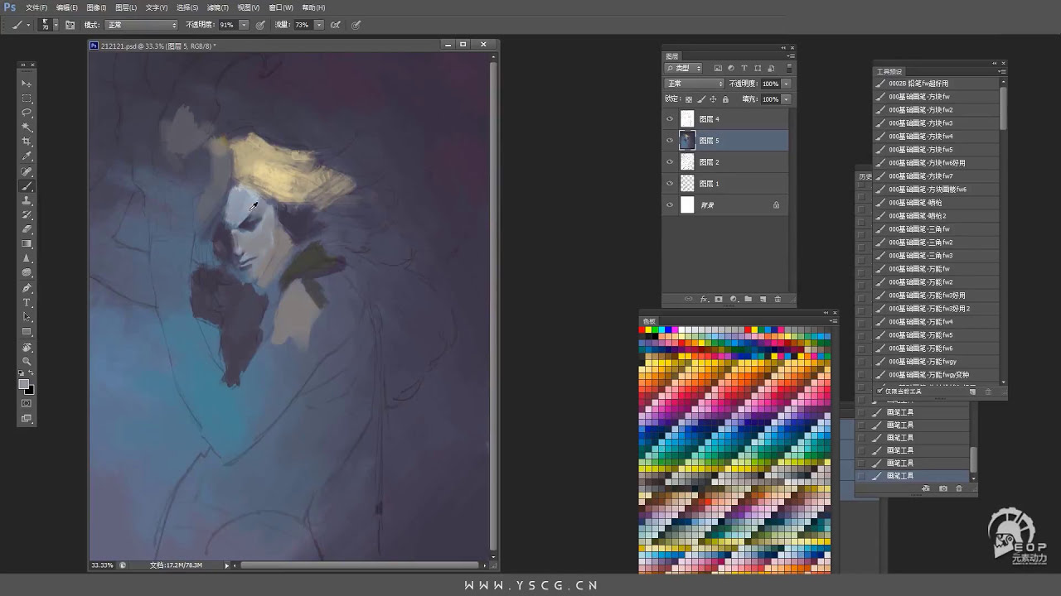Open the 图像(I) menu
This screenshot has width=1061, height=596.
[x=96, y=7]
